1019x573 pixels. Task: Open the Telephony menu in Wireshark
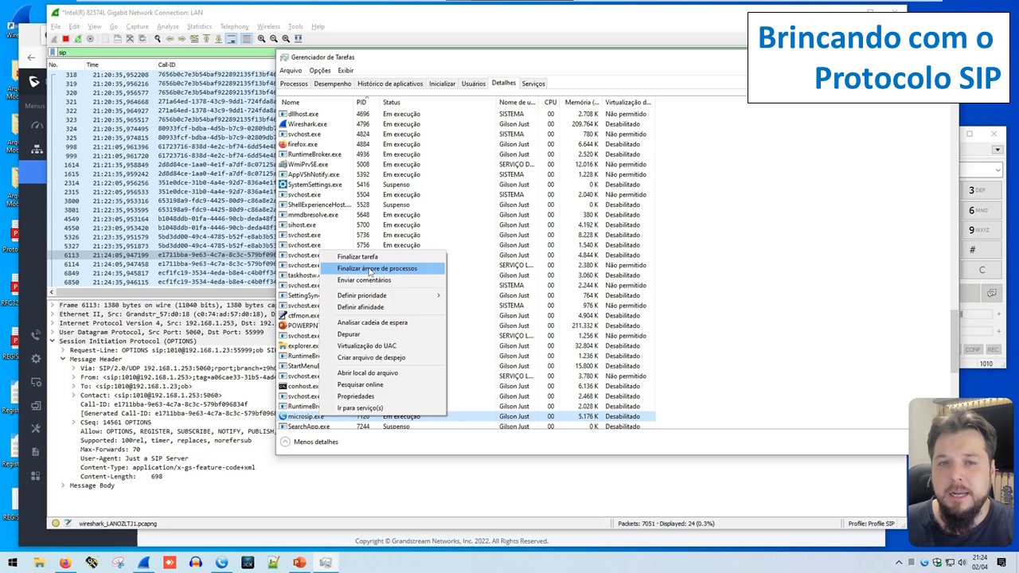[234, 26]
